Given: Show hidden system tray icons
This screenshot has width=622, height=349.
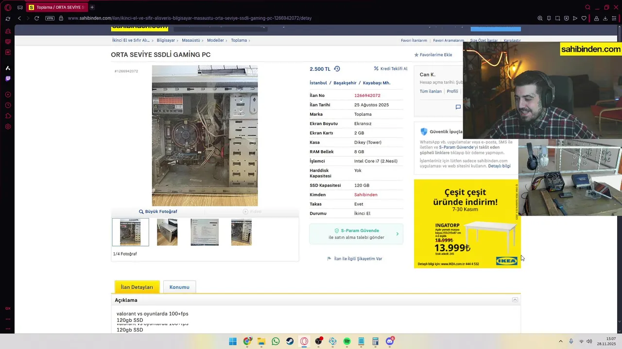Looking at the screenshot, I should coord(560,342).
